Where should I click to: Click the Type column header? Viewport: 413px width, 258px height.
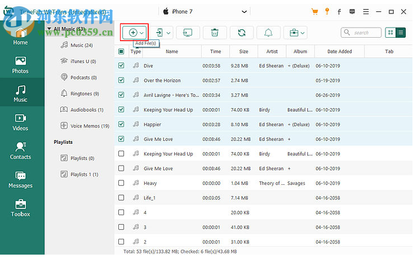[x=136, y=51]
